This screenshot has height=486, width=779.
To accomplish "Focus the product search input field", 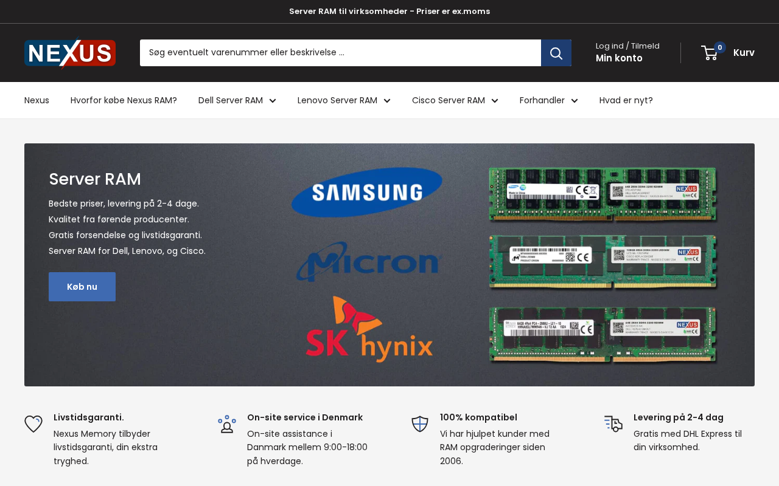I will pyautogui.click(x=341, y=53).
